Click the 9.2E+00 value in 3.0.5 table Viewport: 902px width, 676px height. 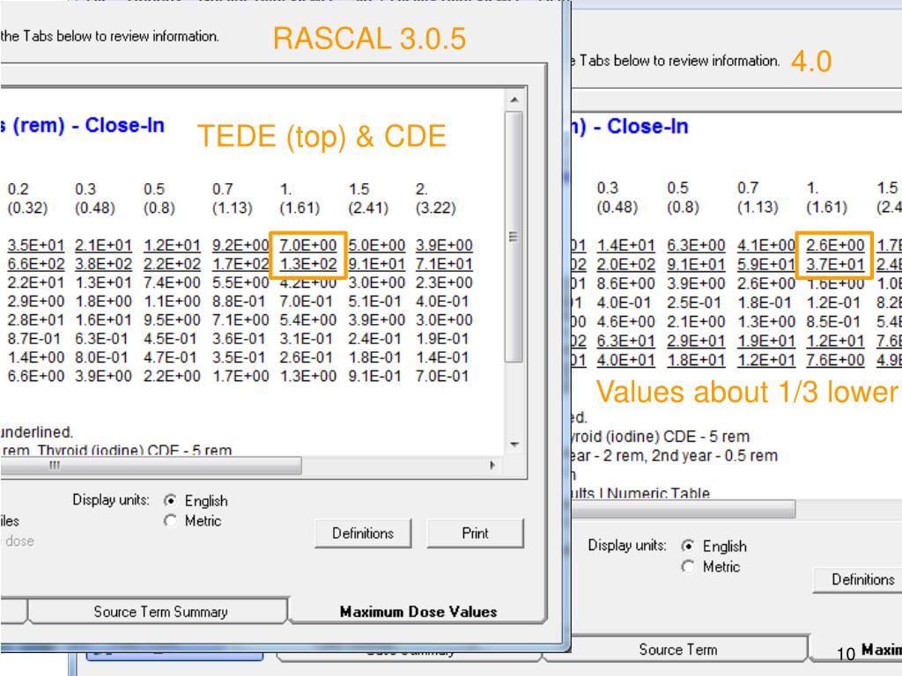coord(240,246)
